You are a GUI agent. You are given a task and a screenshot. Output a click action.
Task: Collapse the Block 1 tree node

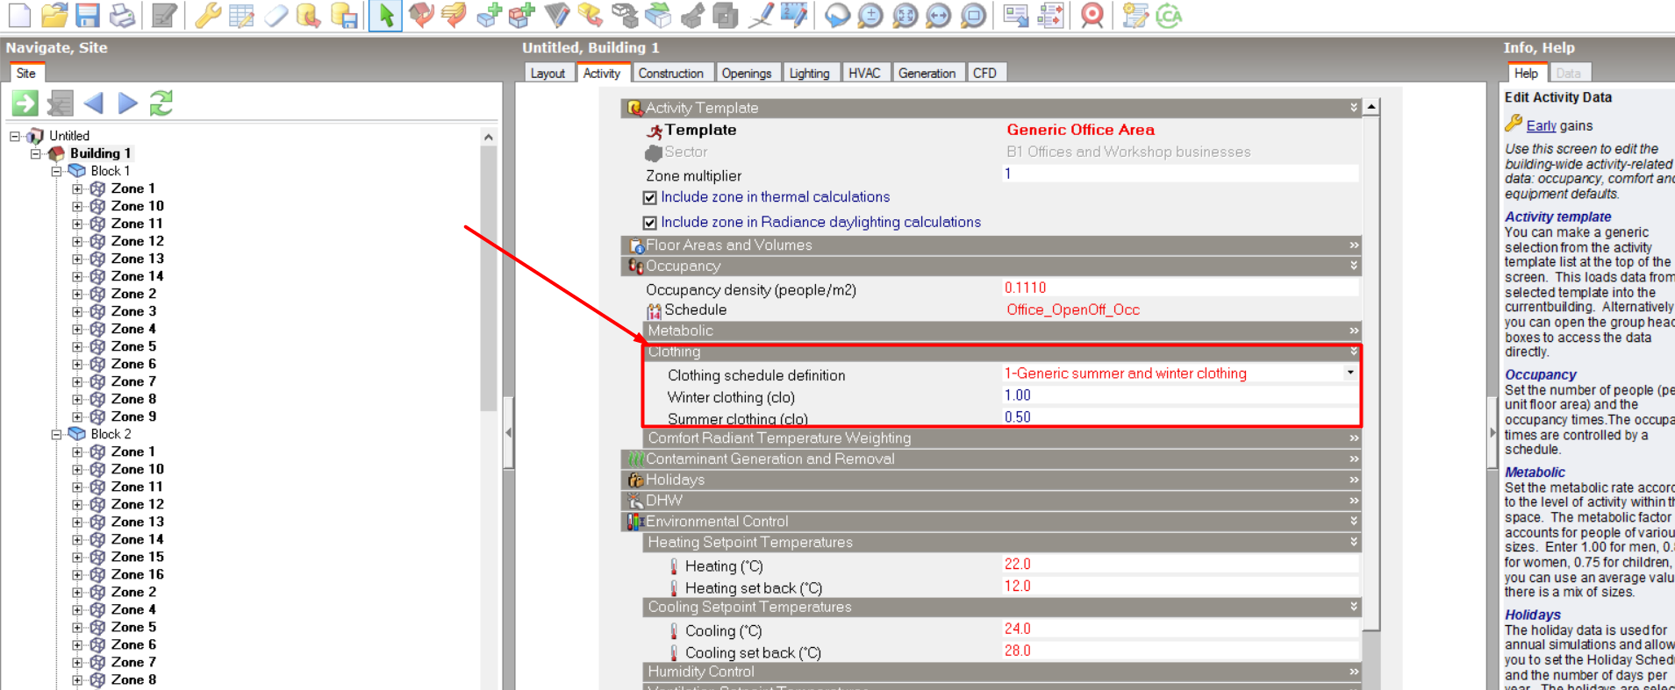[57, 171]
